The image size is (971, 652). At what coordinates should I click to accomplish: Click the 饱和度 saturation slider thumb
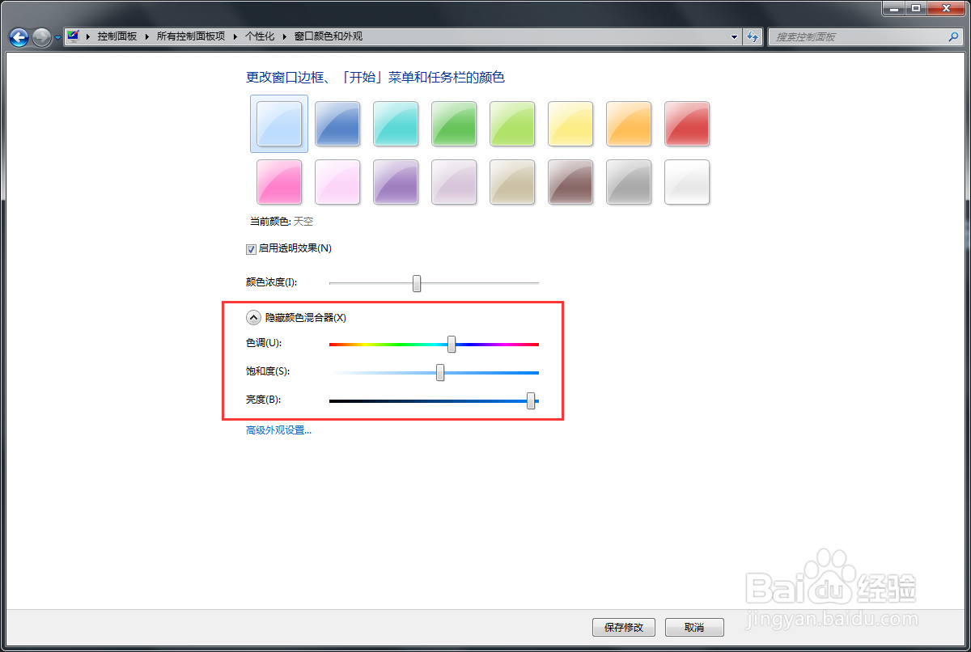(x=440, y=372)
